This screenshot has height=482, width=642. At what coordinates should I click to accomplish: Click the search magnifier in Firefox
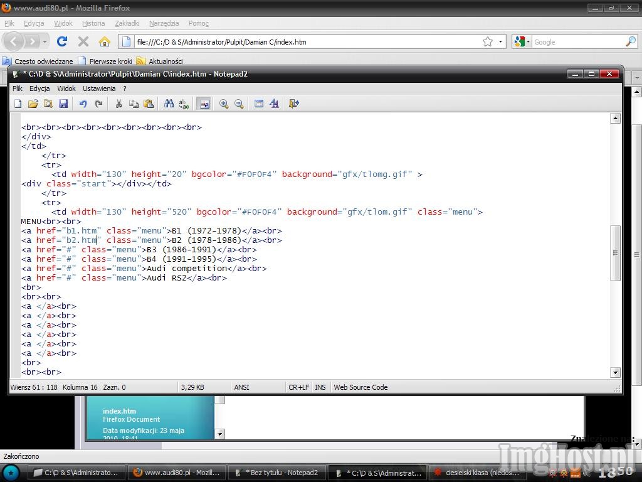pyautogui.click(x=631, y=42)
